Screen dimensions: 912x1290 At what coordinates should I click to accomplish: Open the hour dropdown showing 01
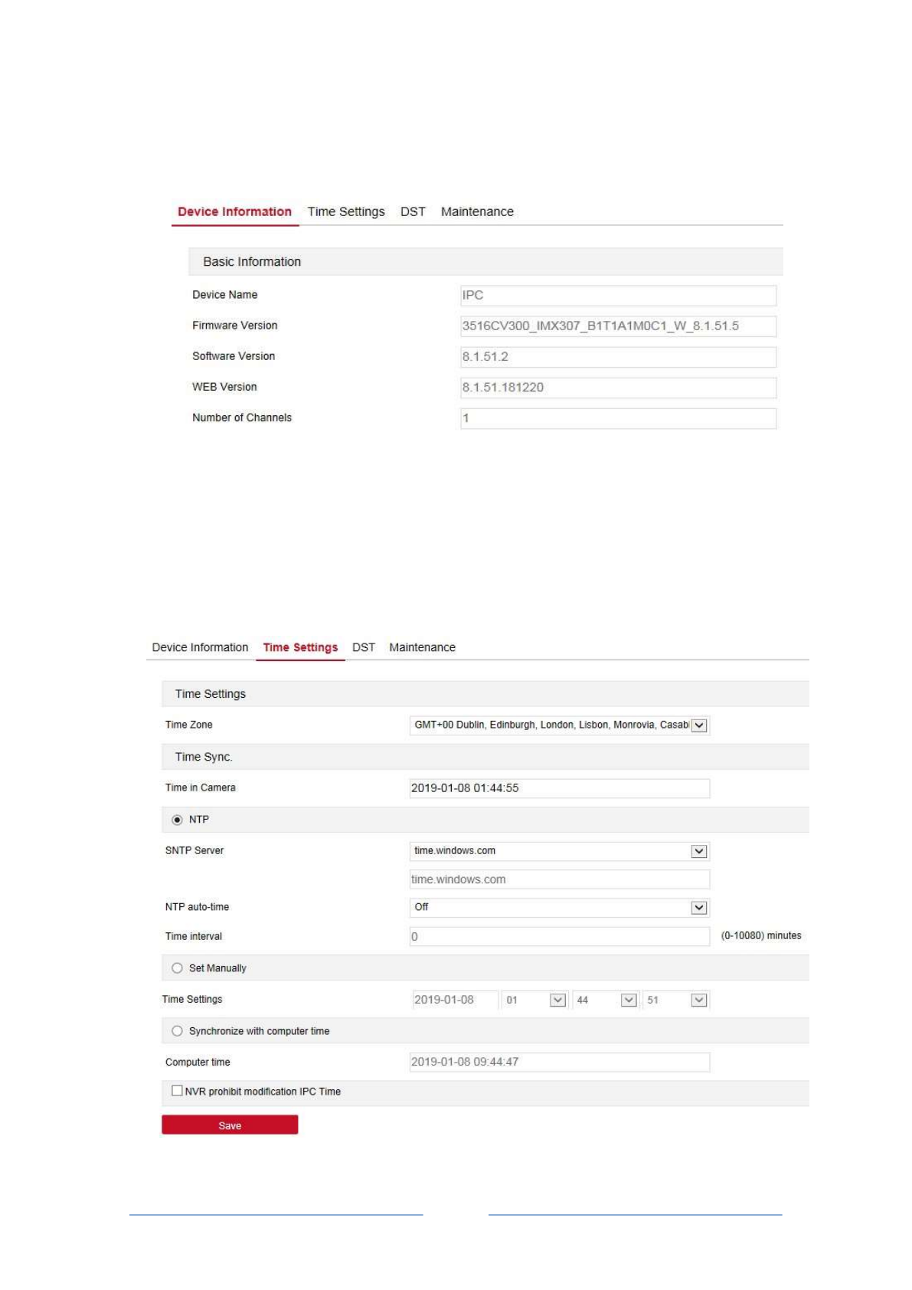(x=557, y=1000)
